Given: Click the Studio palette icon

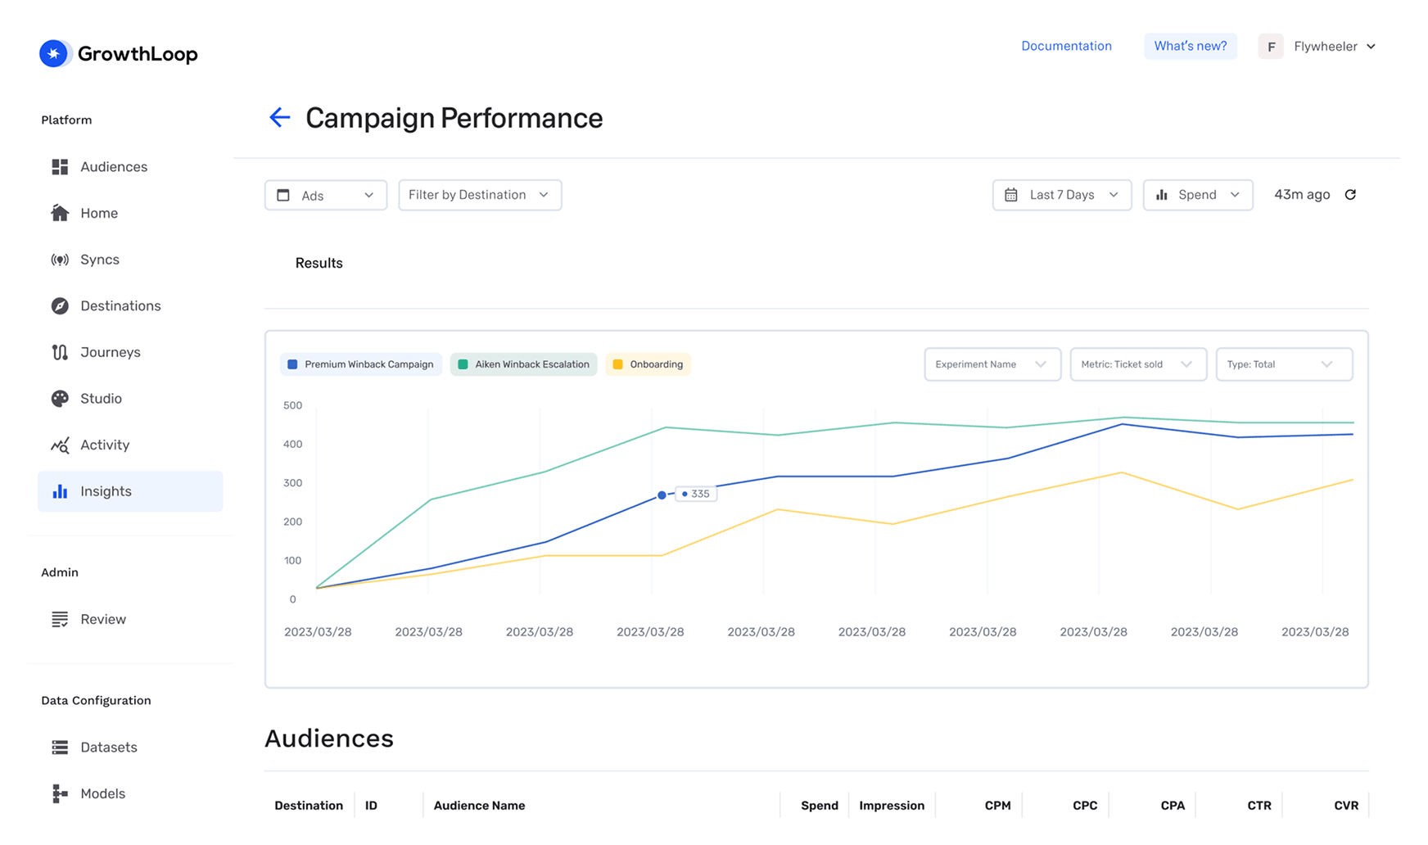Looking at the screenshot, I should pos(60,399).
